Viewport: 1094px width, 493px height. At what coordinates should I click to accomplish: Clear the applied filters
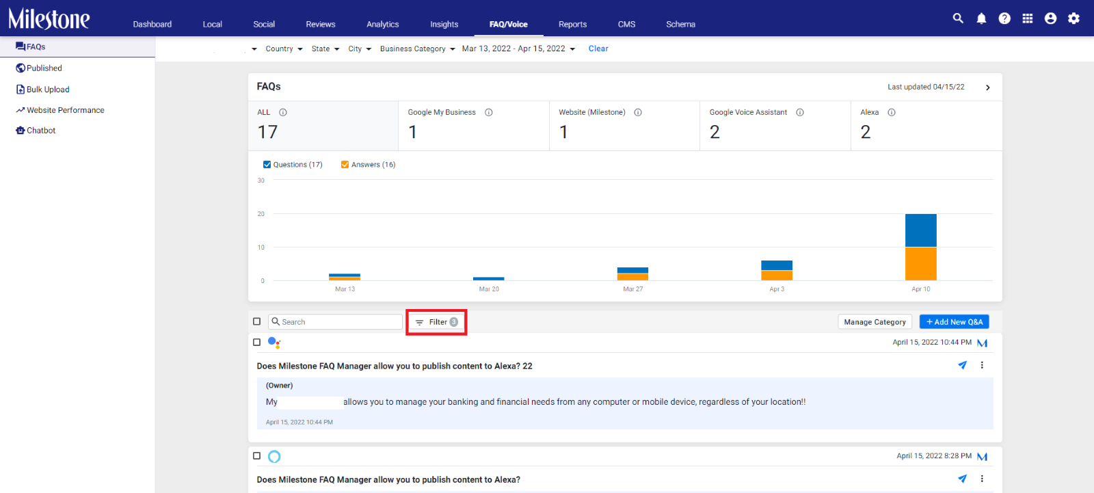click(x=598, y=49)
